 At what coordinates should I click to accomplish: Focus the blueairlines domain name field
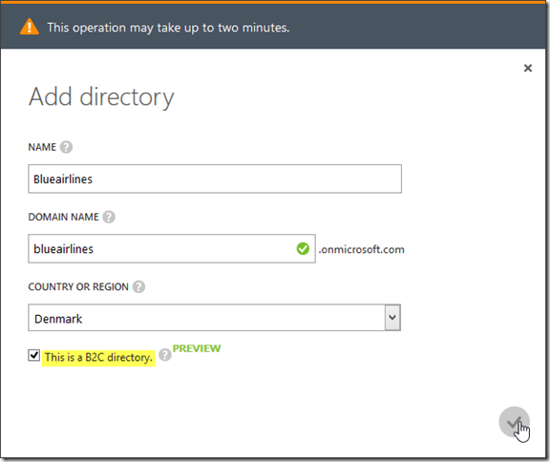tap(172, 248)
